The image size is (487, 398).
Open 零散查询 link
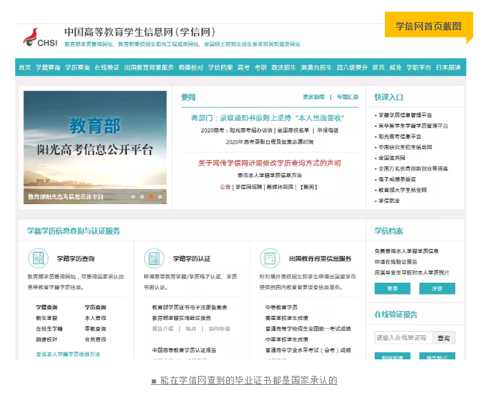[95, 329]
